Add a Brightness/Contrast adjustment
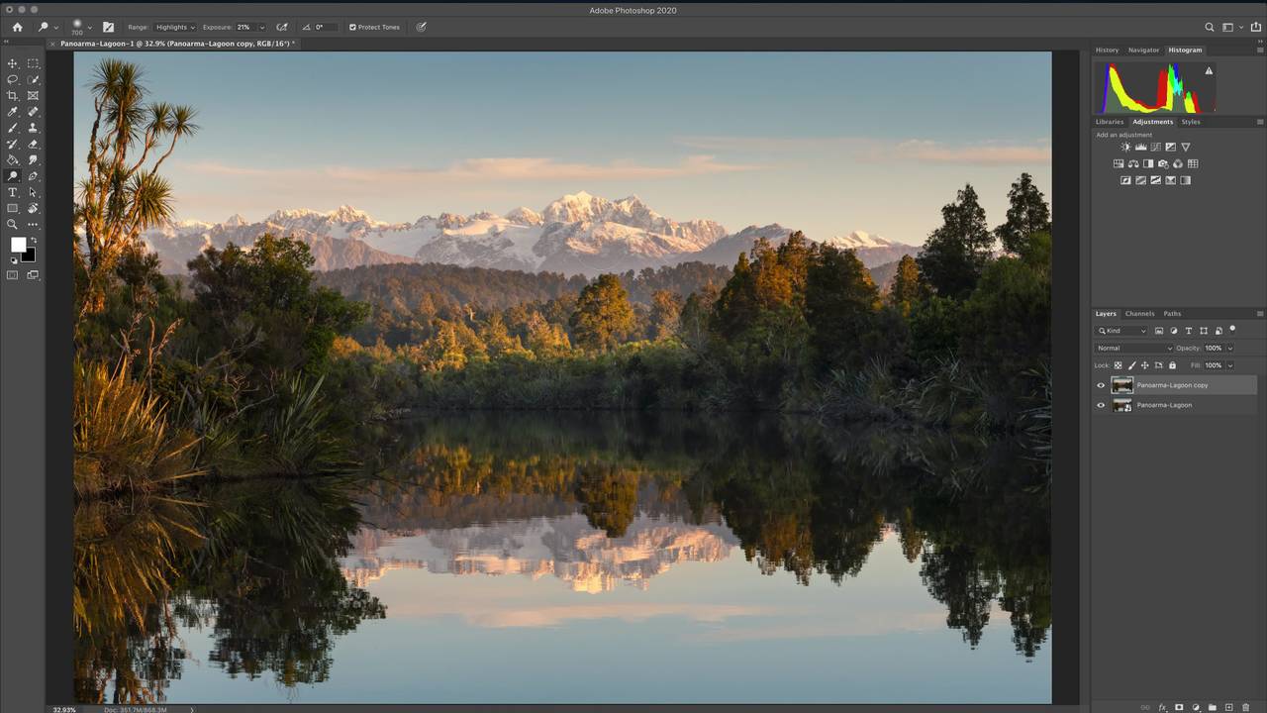 coord(1125,148)
